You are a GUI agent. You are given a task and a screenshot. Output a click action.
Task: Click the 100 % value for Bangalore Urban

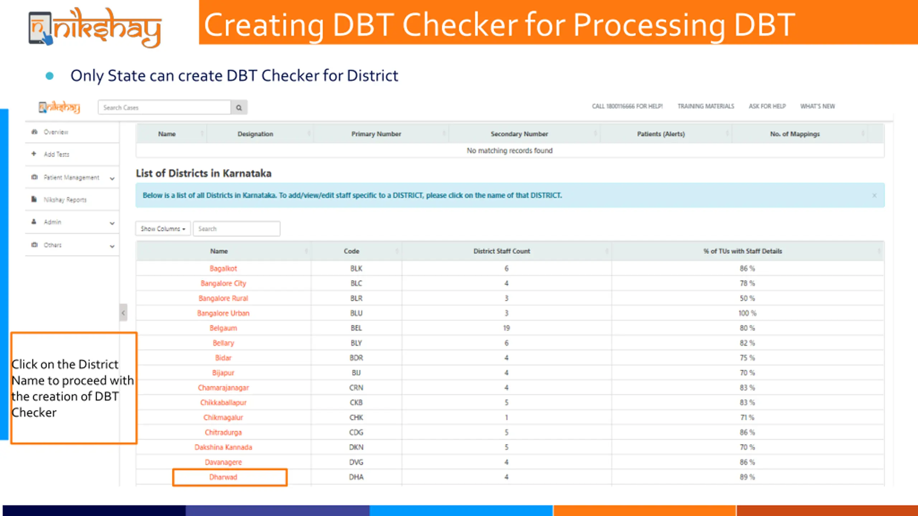tap(747, 313)
